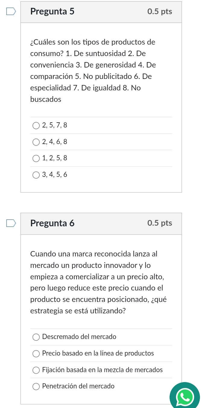
Task: Click the answer text "Penetración del mercado"
Action: point(78,386)
